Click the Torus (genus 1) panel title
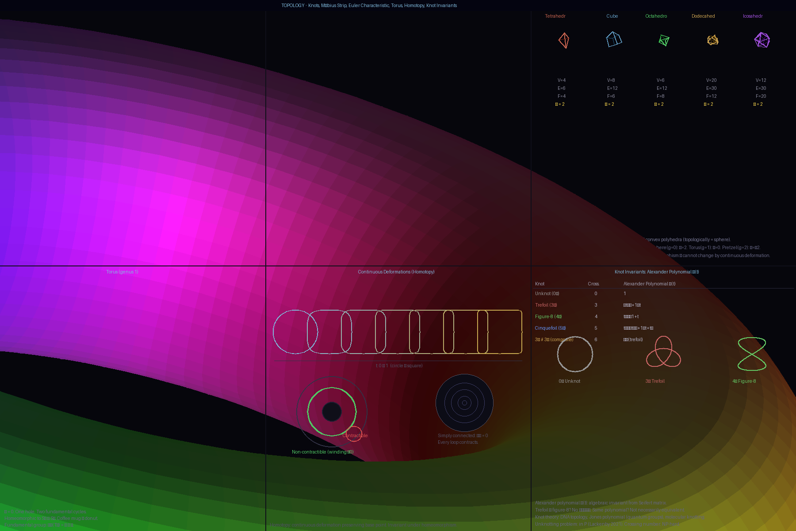The image size is (796, 531). point(122,272)
